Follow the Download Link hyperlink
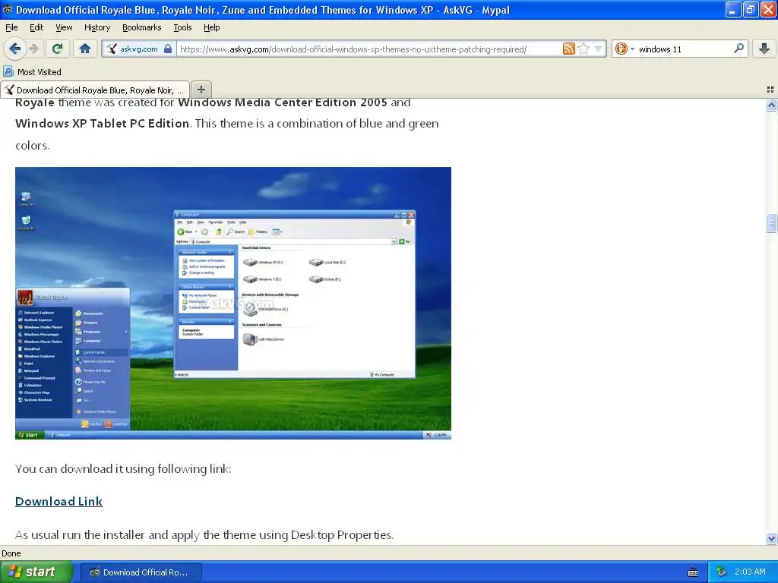This screenshot has height=583, width=778. point(59,501)
